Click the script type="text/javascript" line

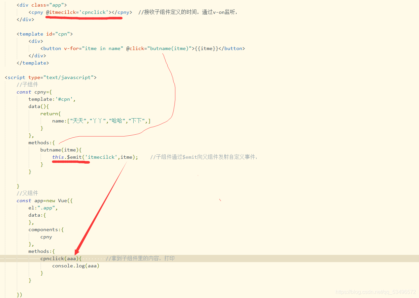(x=50, y=77)
